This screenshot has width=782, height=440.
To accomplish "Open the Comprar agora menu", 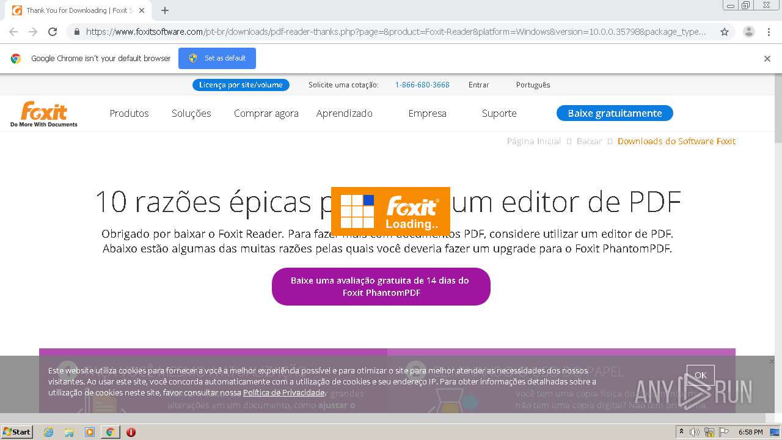I will point(266,113).
